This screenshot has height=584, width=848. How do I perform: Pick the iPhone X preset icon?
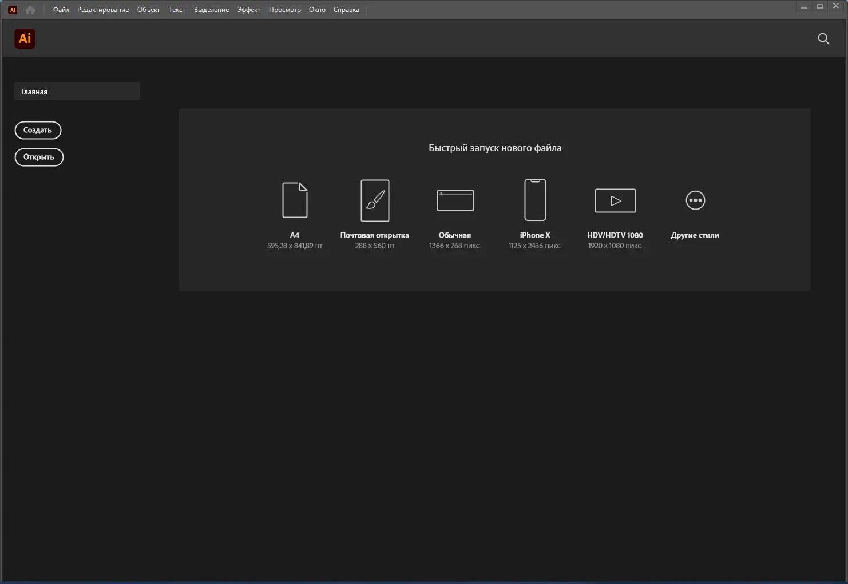tap(535, 200)
